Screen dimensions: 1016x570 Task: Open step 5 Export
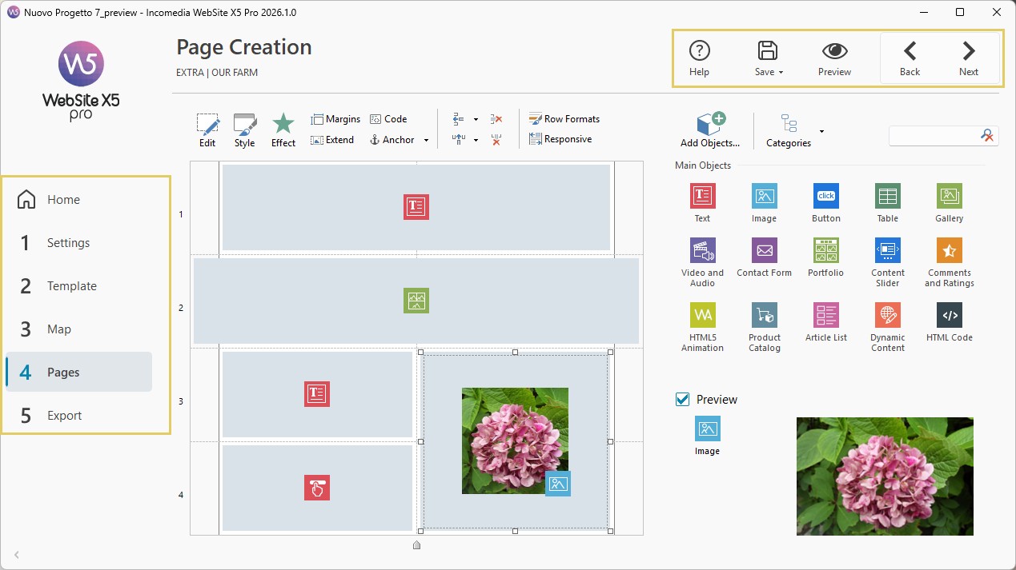(78, 416)
